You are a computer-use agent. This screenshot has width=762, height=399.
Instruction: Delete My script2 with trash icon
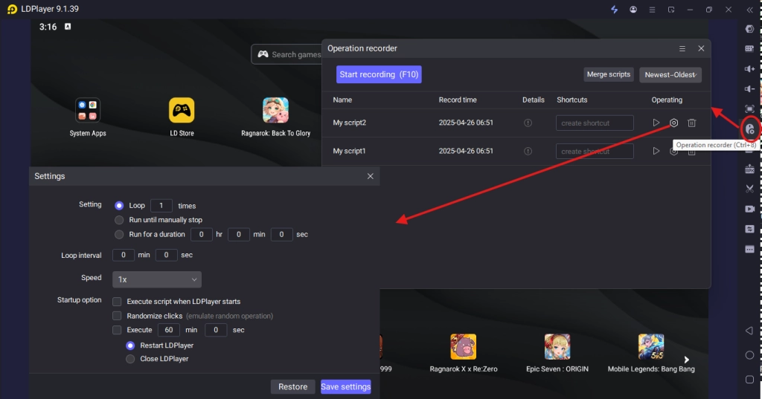[691, 123]
